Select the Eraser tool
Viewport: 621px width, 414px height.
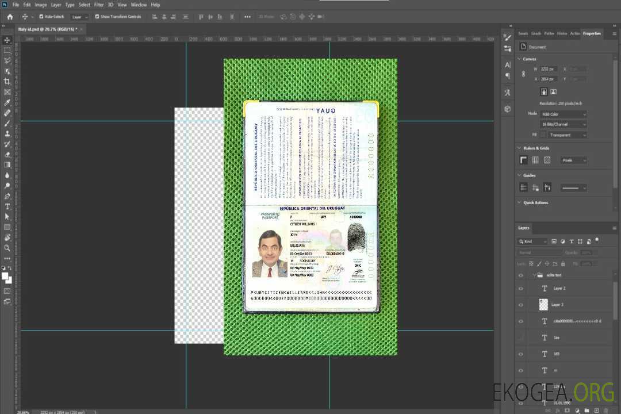[x=7, y=155]
